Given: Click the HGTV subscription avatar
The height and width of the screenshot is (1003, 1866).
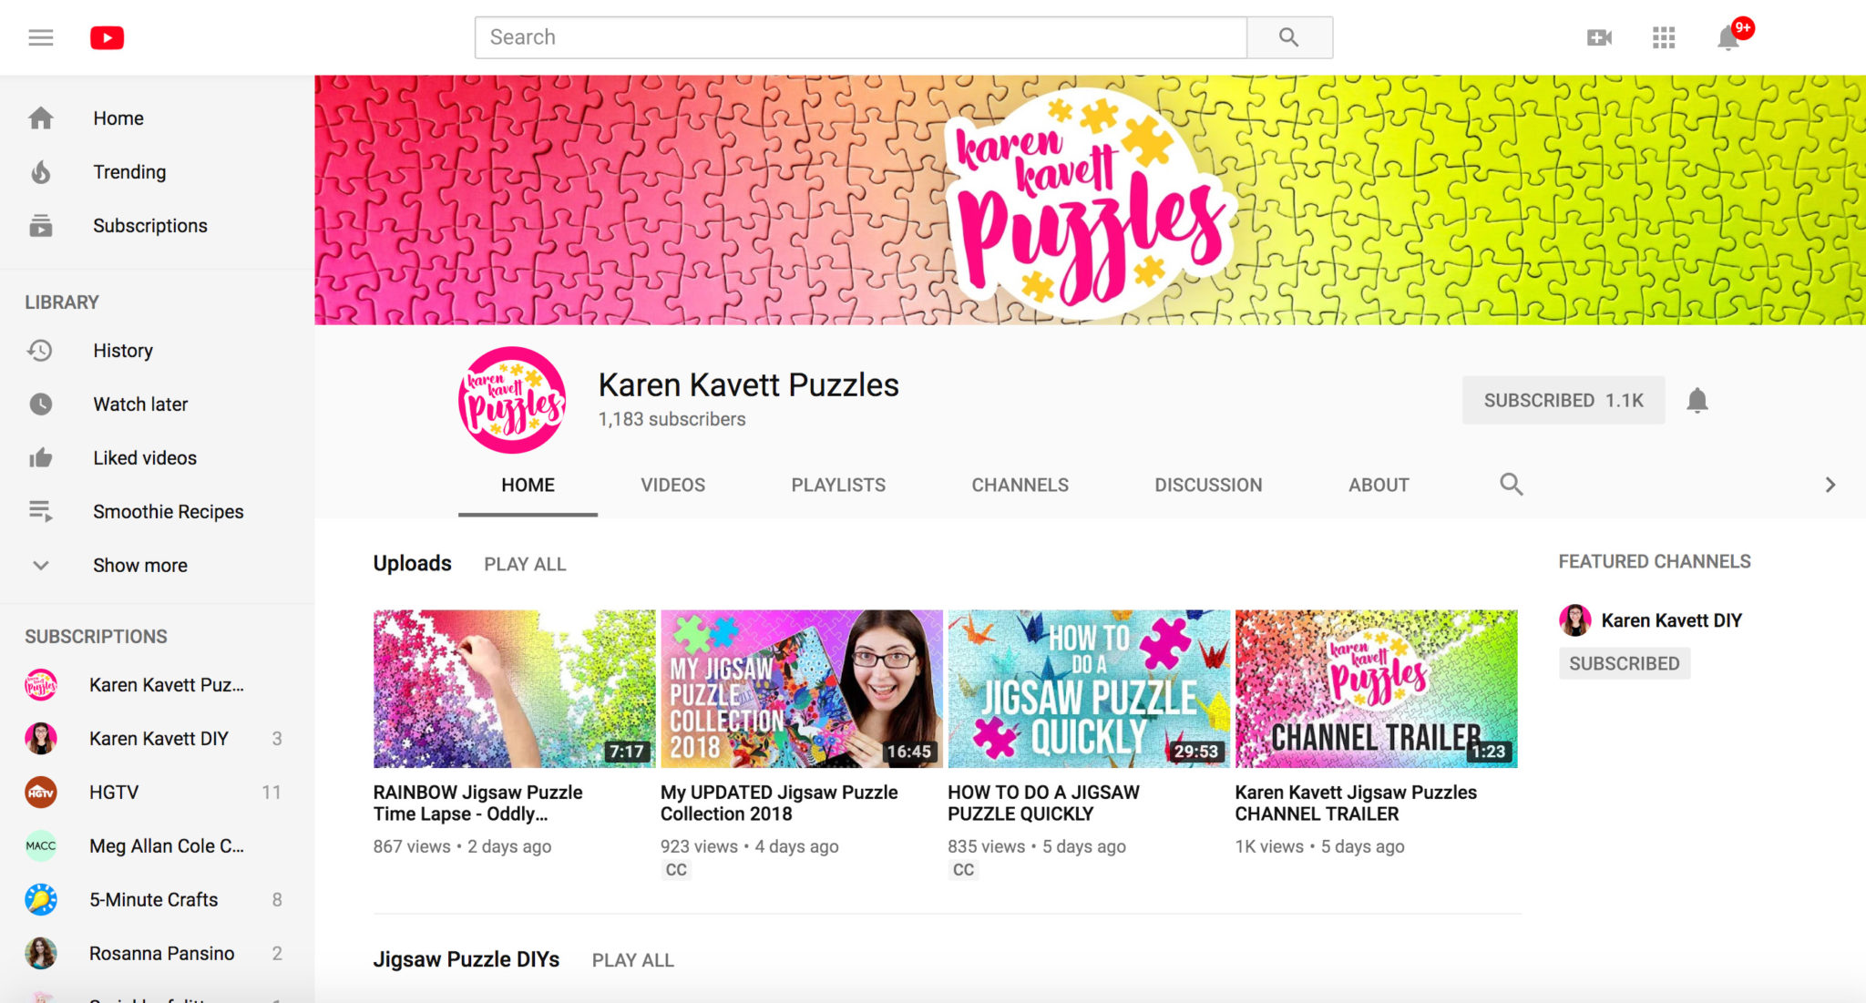Looking at the screenshot, I should pyautogui.click(x=41, y=793).
